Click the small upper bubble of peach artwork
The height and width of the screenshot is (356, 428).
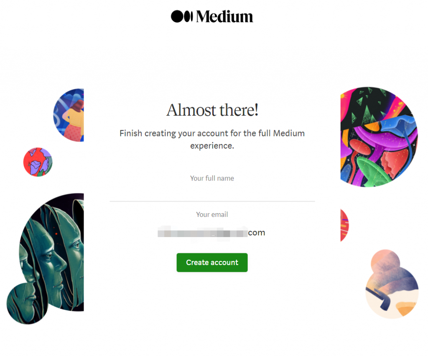coord(385,261)
